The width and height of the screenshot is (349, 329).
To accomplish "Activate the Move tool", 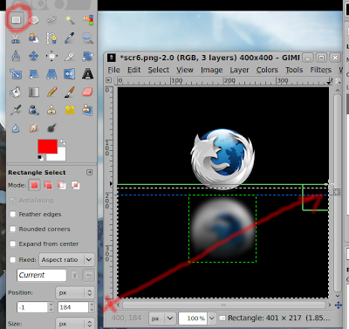I will coord(34,56).
